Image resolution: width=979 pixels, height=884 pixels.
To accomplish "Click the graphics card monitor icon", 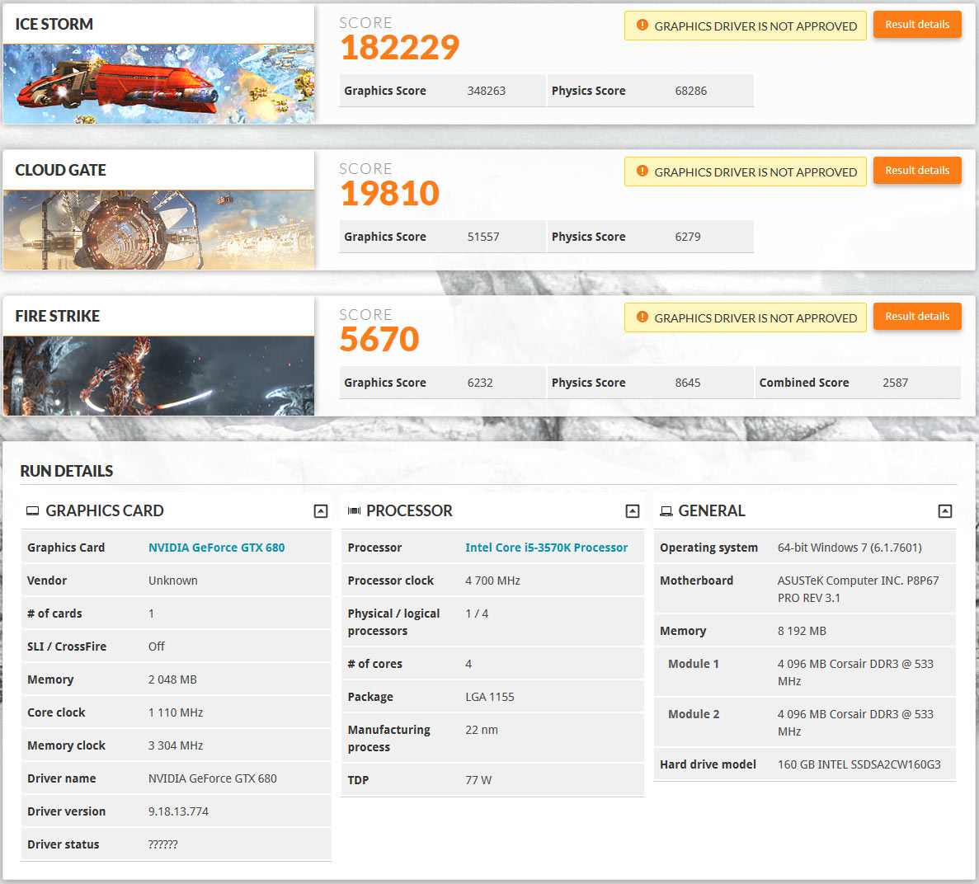I will pos(33,511).
